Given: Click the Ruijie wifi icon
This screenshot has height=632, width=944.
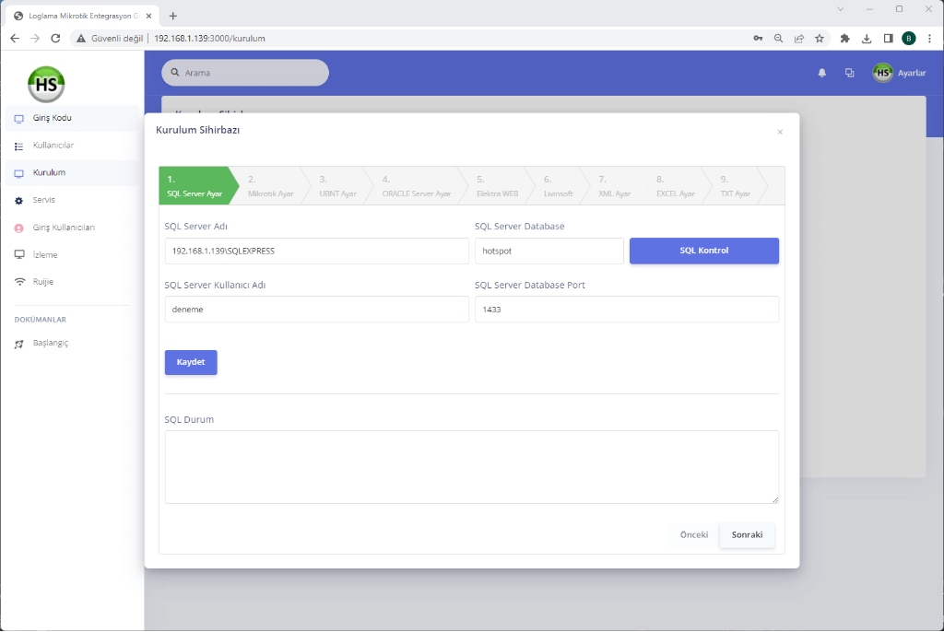Looking at the screenshot, I should click(x=19, y=282).
